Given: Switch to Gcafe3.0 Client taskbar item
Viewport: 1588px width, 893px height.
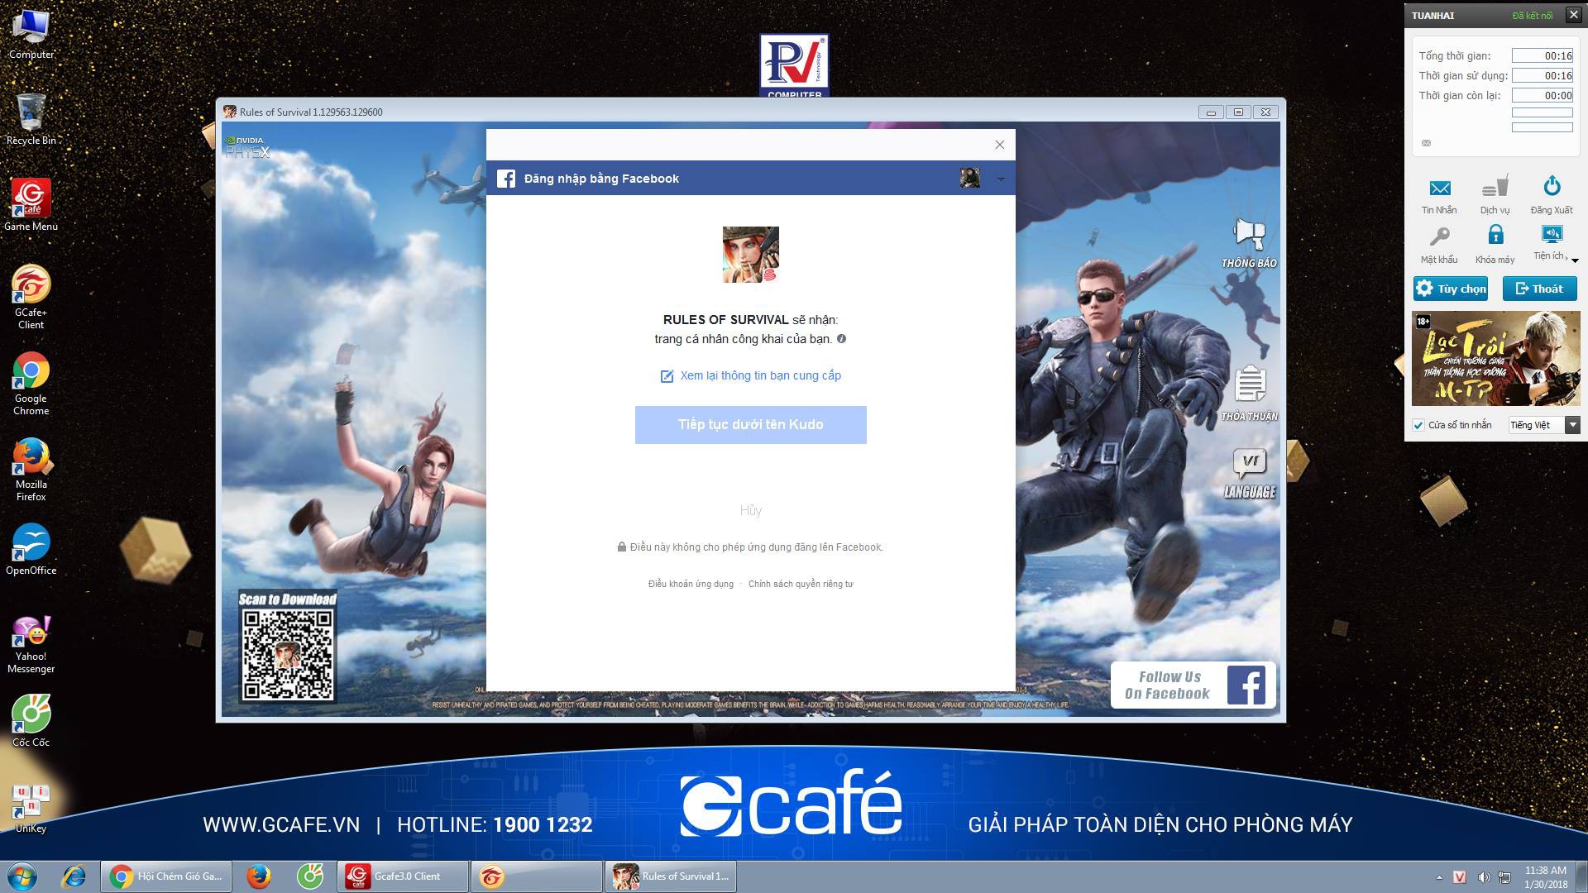Looking at the screenshot, I should (x=403, y=876).
